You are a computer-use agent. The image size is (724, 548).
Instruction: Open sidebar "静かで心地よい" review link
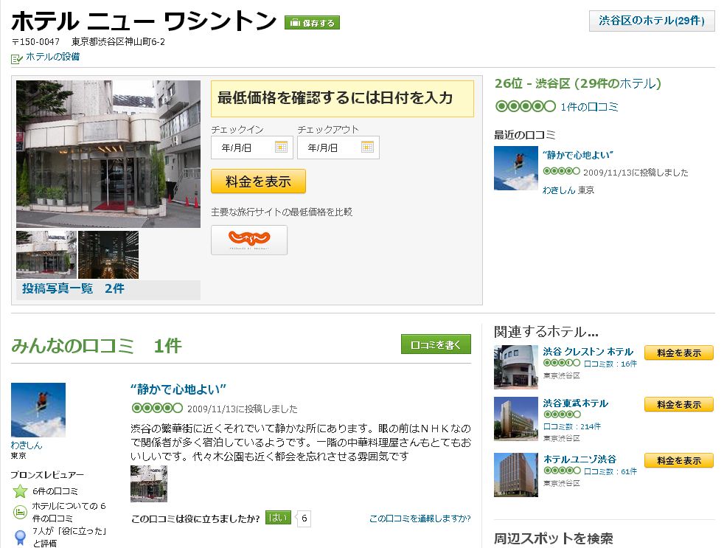pyautogui.click(x=578, y=155)
